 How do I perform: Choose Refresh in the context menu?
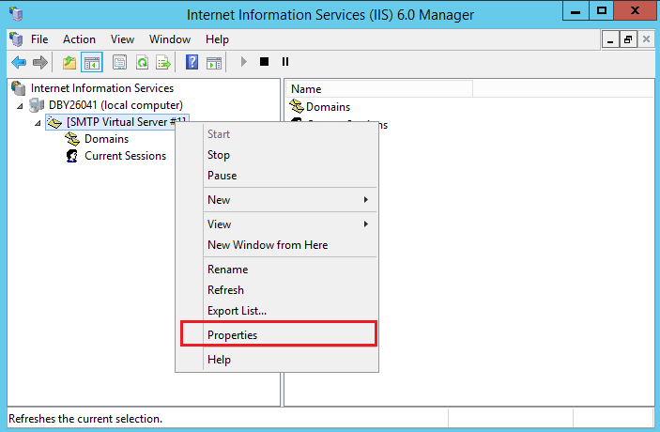tap(277, 290)
